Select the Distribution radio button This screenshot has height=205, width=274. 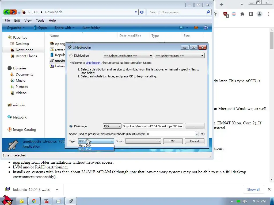71,56
